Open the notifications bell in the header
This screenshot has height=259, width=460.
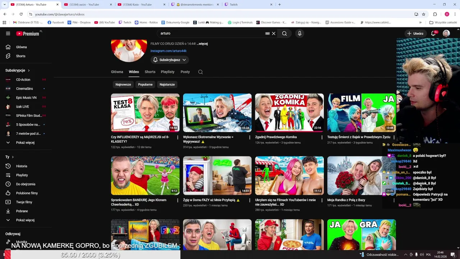(x=433, y=33)
